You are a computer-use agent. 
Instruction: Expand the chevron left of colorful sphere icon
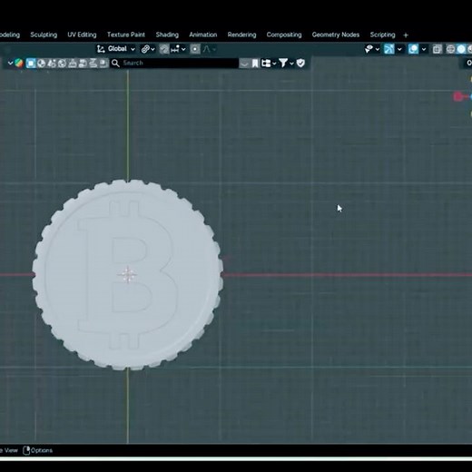coord(10,64)
